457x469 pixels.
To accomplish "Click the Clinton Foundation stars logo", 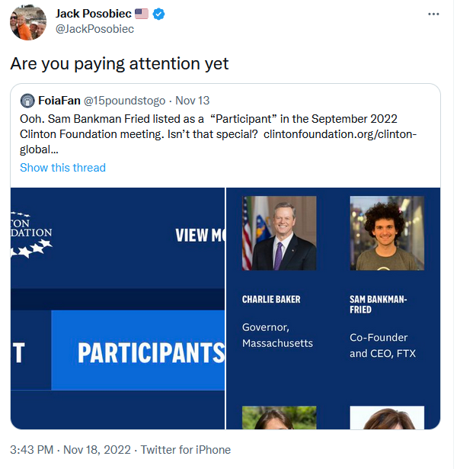I will pos(30,248).
